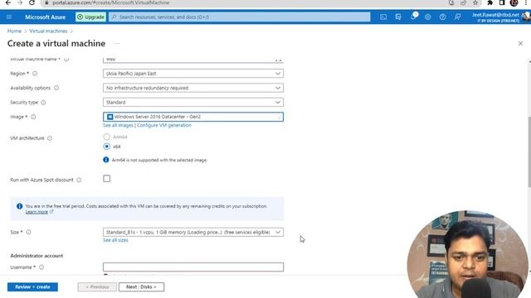Open the Availability options dropdown
This screenshot has height=298, width=531.
(193, 88)
